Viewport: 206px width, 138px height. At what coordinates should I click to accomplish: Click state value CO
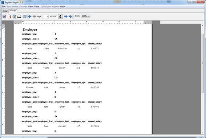click(x=56, y=78)
